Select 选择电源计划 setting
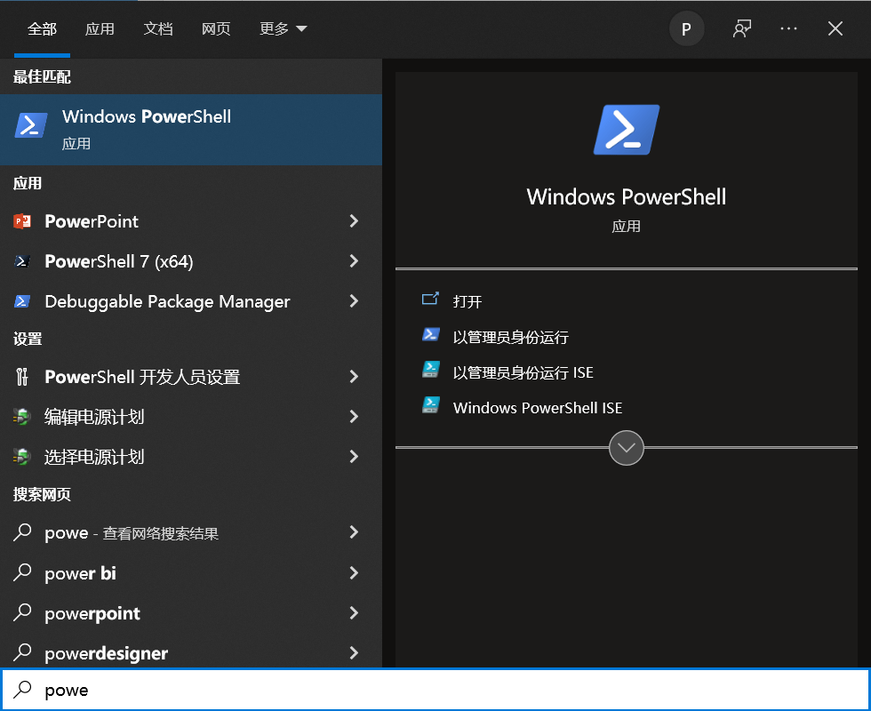Viewport: 871px width, 711px height. click(x=94, y=457)
